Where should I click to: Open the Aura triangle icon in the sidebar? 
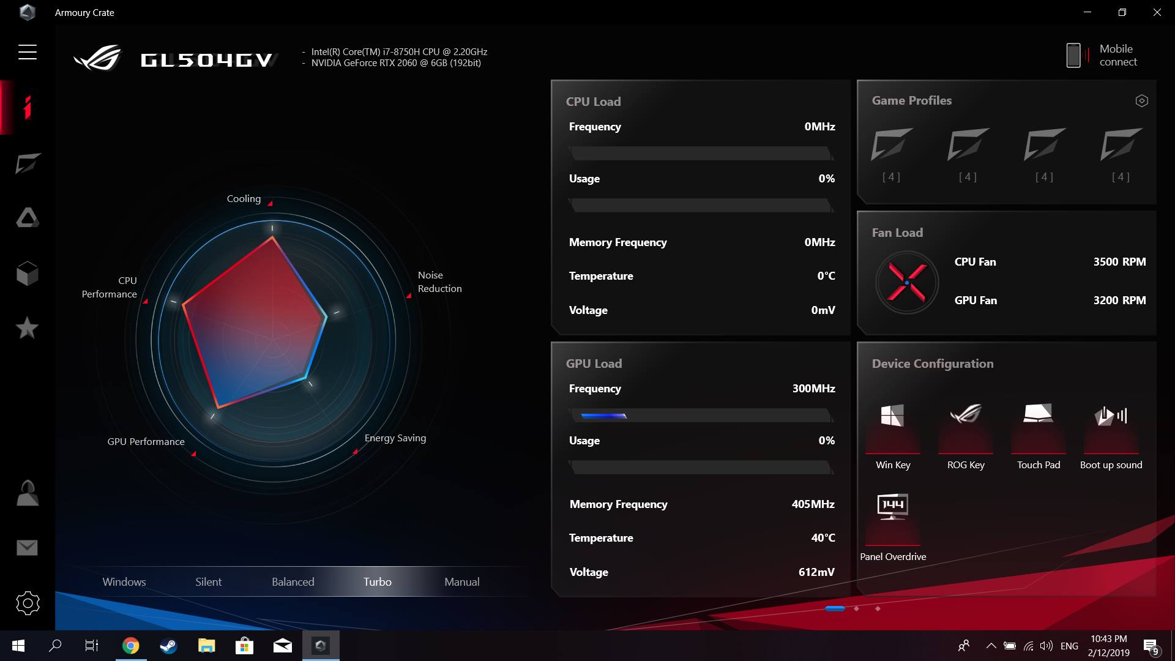pos(28,217)
